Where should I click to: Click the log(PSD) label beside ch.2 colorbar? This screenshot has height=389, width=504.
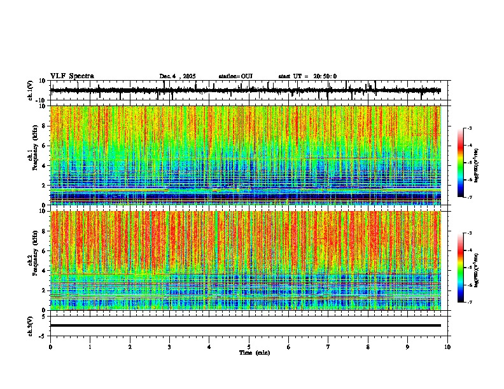[477, 270]
